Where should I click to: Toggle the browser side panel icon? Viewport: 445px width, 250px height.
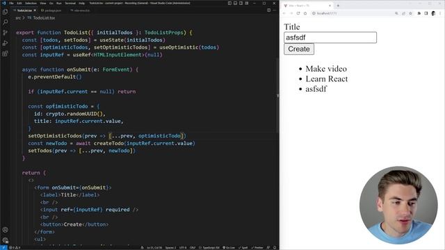426,13
